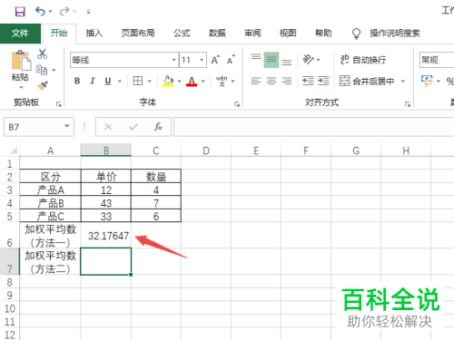Select cell with 32.17647
454x340 pixels.
pos(106,235)
